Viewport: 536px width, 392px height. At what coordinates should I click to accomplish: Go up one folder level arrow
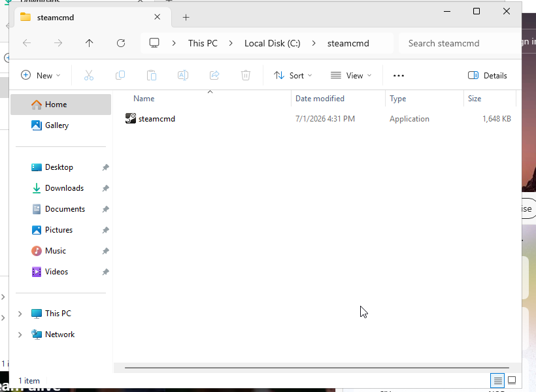[89, 43]
